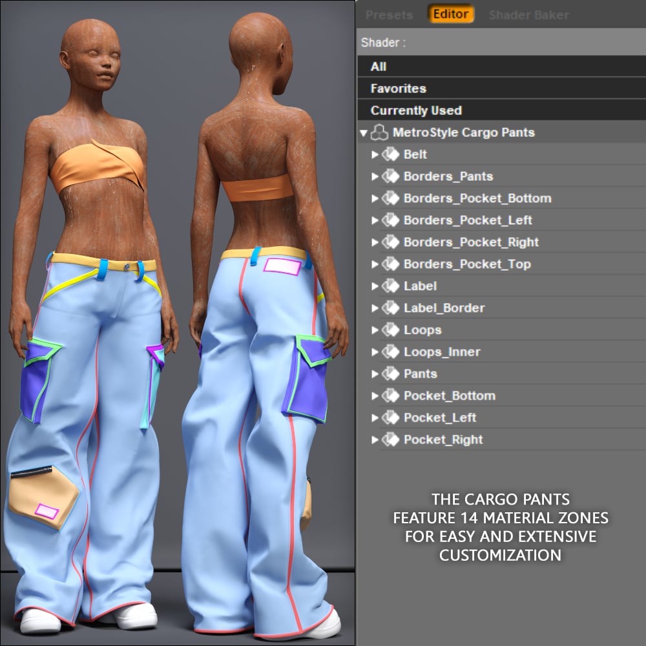Select the Pocket_Right surface name
Image resolution: width=646 pixels, height=646 pixels.
(443, 439)
